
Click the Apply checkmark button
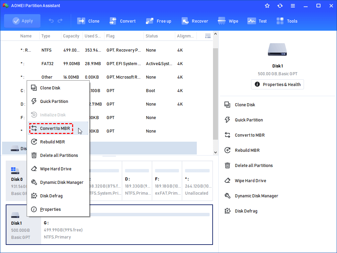coord(22,21)
